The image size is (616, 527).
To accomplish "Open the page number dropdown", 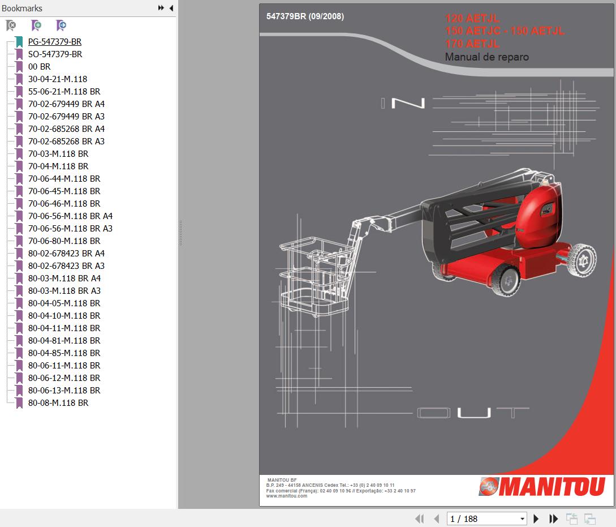I will click(x=522, y=519).
